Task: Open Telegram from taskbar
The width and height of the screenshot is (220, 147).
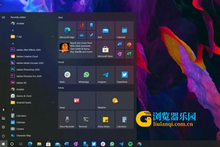Action: [121, 144]
